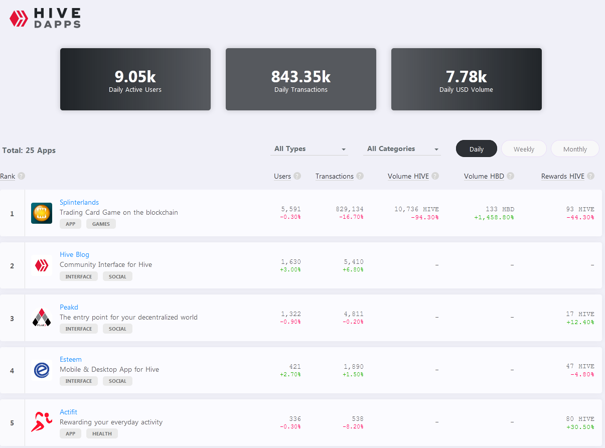This screenshot has width=605, height=448.
Task: Click Splinterlands volume 133 HBD
Action: point(500,209)
